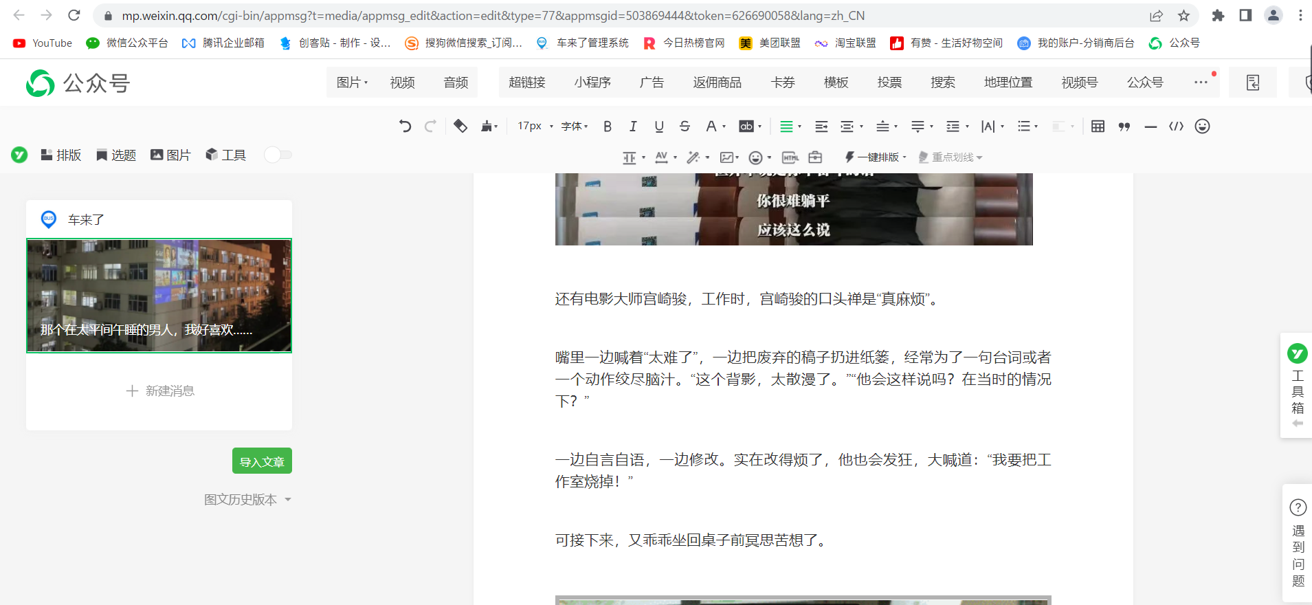Image resolution: width=1312 pixels, height=605 pixels.
Task: Open the 工具箱 side panel on right
Action: click(x=1297, y=386)
